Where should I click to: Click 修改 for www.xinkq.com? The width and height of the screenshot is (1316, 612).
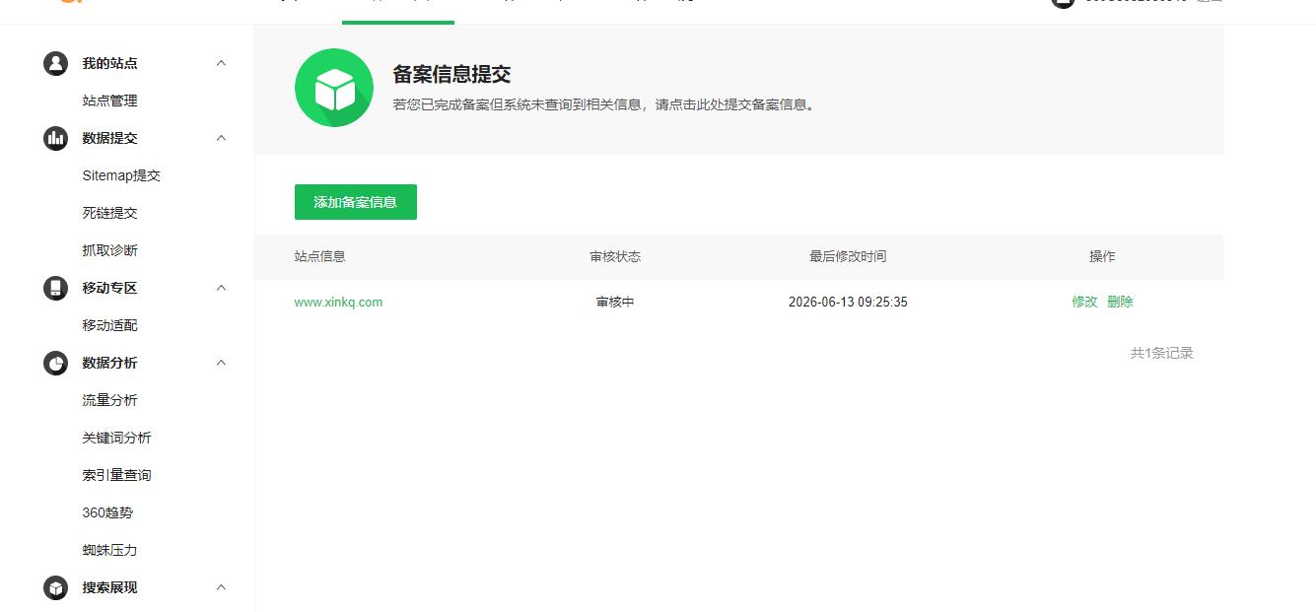(1084, 302)
